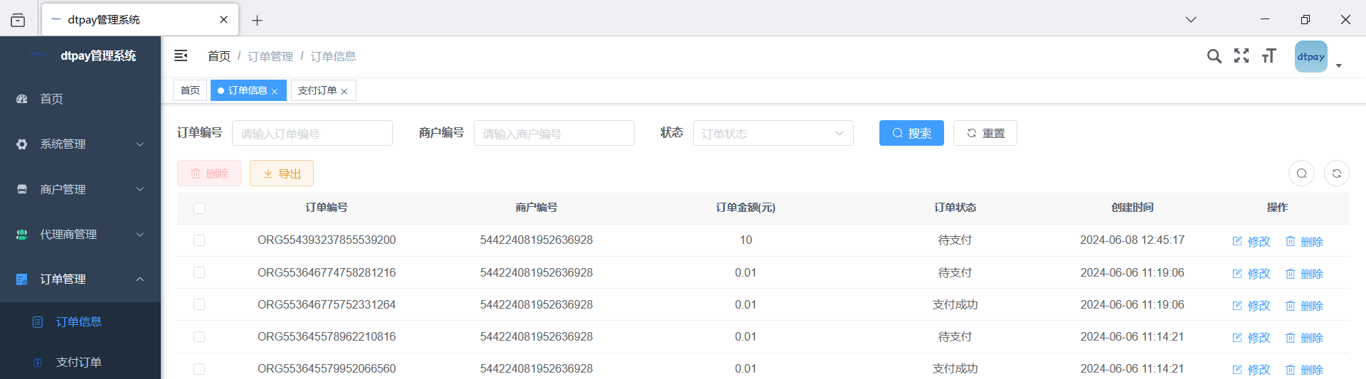This screenshot has width=1366, height=379.
Task: Click edit icon for order ORG553645578962210816
Action: [1237, 337]
